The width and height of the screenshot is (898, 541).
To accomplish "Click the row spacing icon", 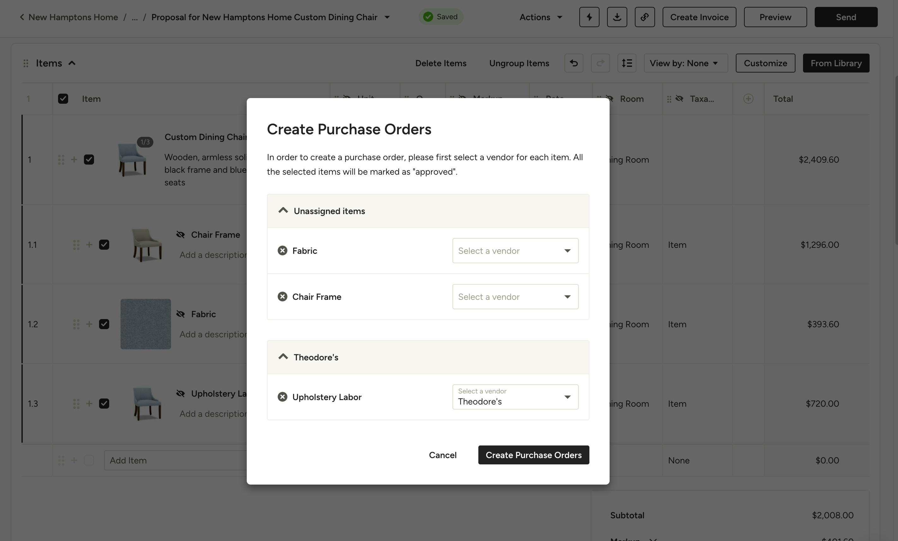I will click(627, 63).
